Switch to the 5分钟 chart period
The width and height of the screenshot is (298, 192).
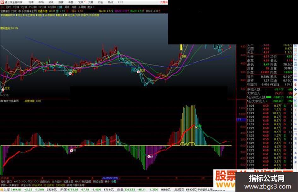[24, 7]
